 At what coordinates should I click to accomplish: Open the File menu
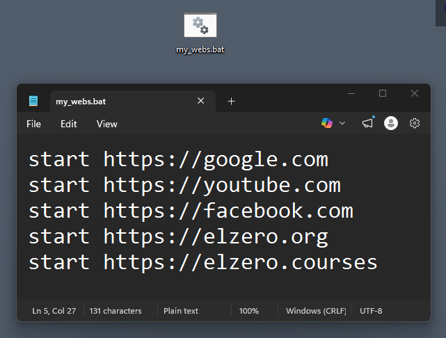pyautogui.click(x=33, y=124)
